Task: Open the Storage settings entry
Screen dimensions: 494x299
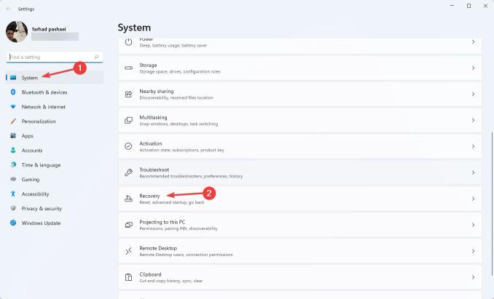Action: 300,68
